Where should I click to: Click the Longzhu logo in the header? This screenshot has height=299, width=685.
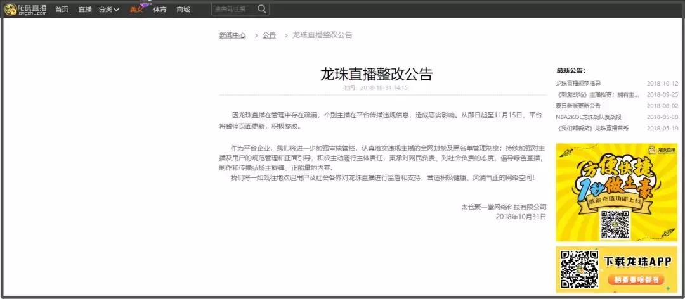click(25, 9)
